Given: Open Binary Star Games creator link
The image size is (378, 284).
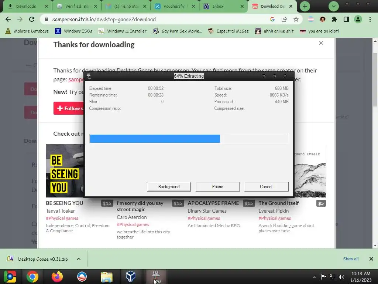Looking at the screenshot, I should [x=207, y=211].
